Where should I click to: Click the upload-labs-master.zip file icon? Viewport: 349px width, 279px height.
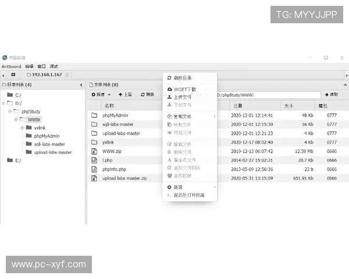tap(94, 178)
